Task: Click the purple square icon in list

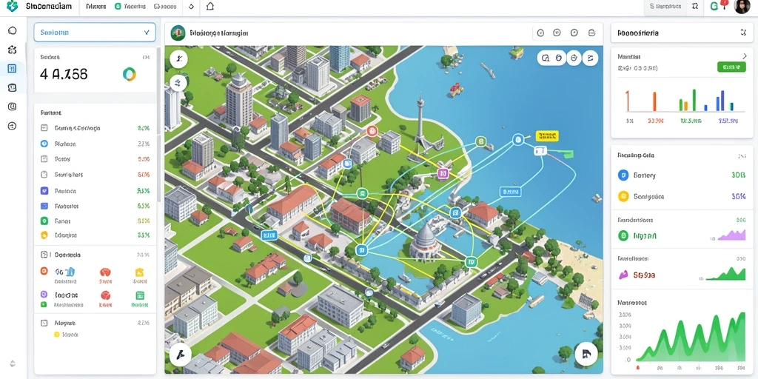Action: pyautogui.click(x=44, y=190)
